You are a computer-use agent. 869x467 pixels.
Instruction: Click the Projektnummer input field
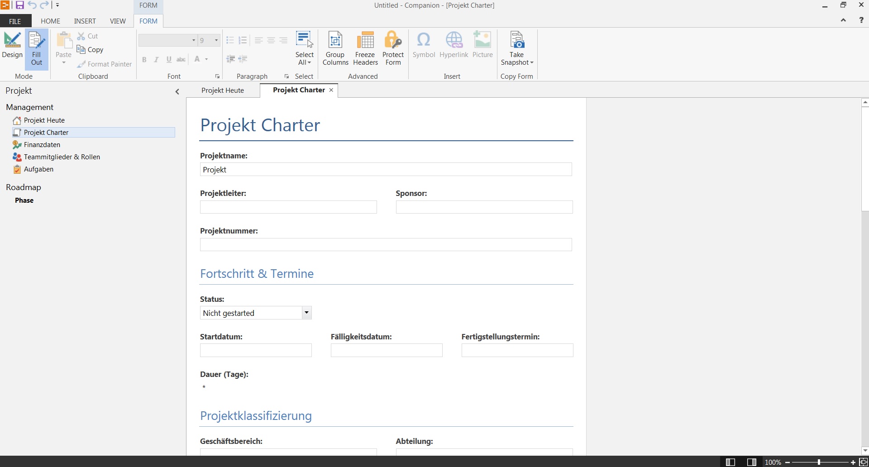386,245
